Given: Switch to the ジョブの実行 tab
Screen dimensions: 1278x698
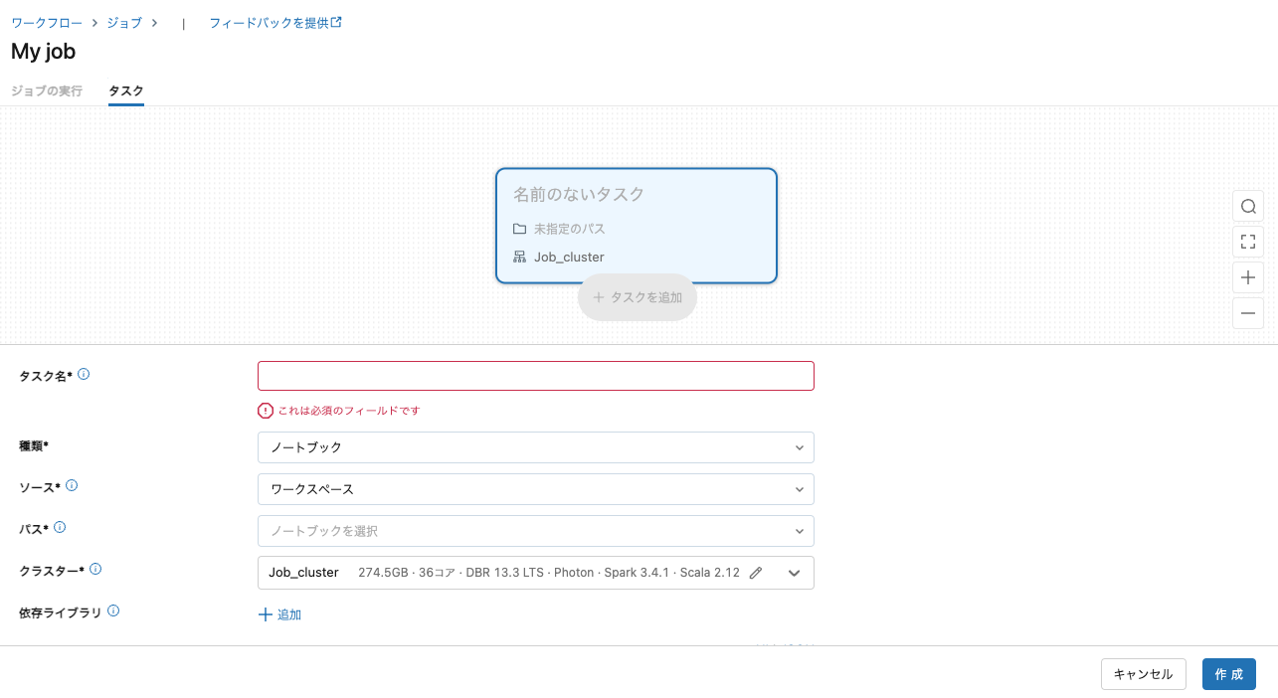Looking at the screenshot, I should [x=46, y=90].
